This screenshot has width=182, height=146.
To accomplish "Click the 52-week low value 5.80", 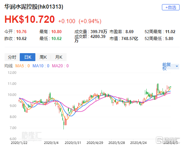I will [x=169, y=39].
